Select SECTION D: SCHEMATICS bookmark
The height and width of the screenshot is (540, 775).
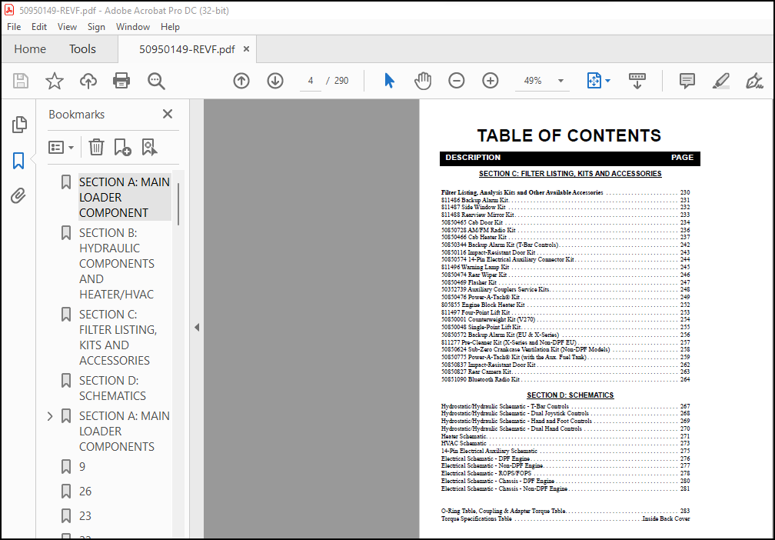pos(112,388)
